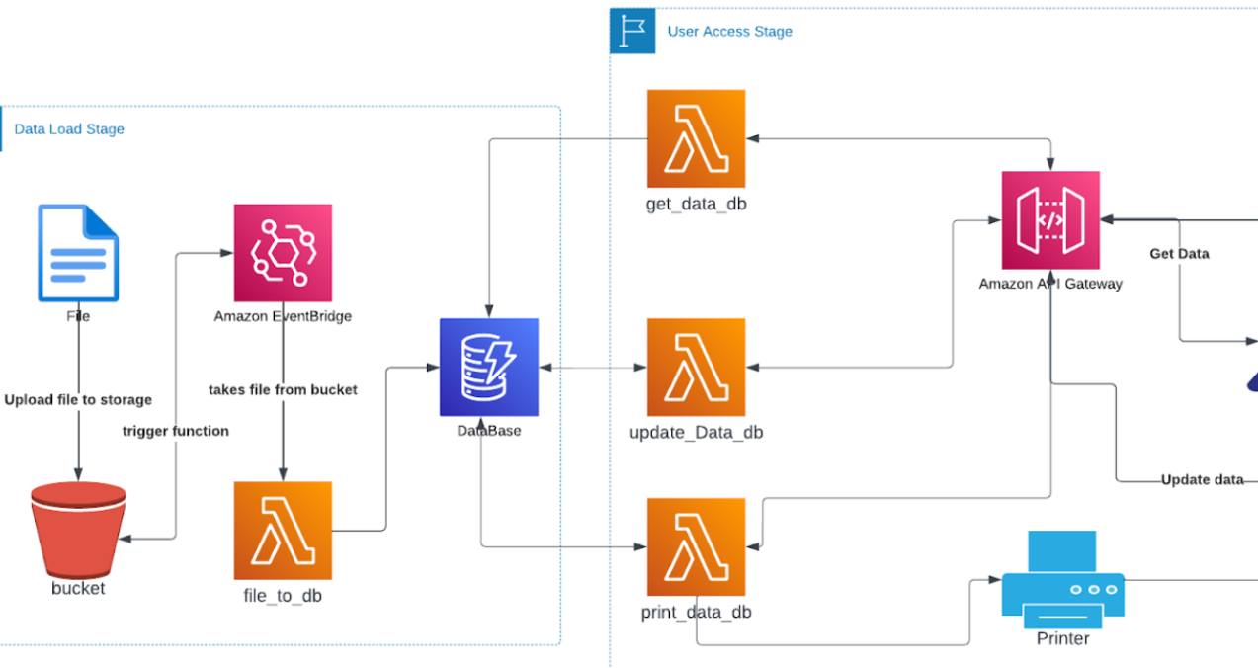Click the 'Update data' connector label
This screenshot has height=668, width=1258.
(x=1202, y=480)
